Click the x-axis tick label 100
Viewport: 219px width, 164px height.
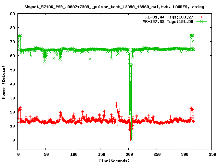(74, 154)
